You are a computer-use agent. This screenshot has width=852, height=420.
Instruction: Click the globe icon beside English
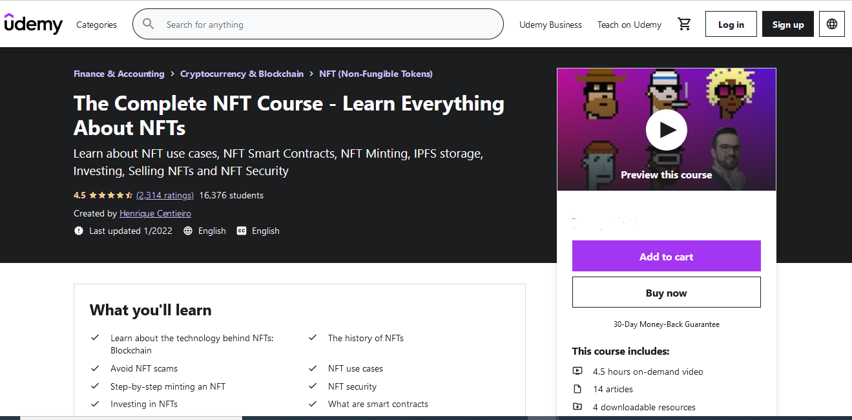coord(188,231)
